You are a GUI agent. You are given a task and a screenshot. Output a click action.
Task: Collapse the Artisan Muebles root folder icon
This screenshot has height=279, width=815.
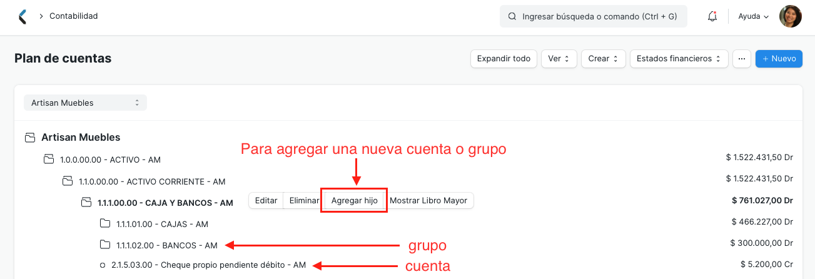coord(29,138)
